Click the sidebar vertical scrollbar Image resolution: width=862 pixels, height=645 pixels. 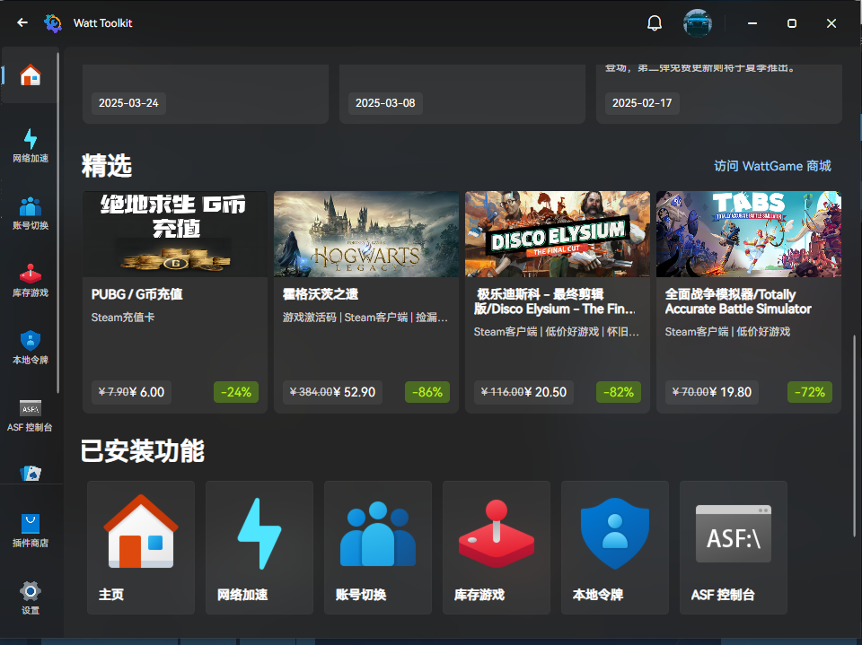[57, 222]
